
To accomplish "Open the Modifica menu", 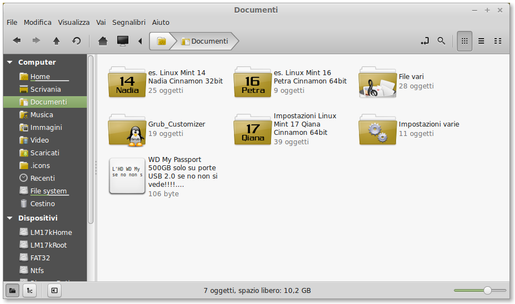I will coord(38,22).
